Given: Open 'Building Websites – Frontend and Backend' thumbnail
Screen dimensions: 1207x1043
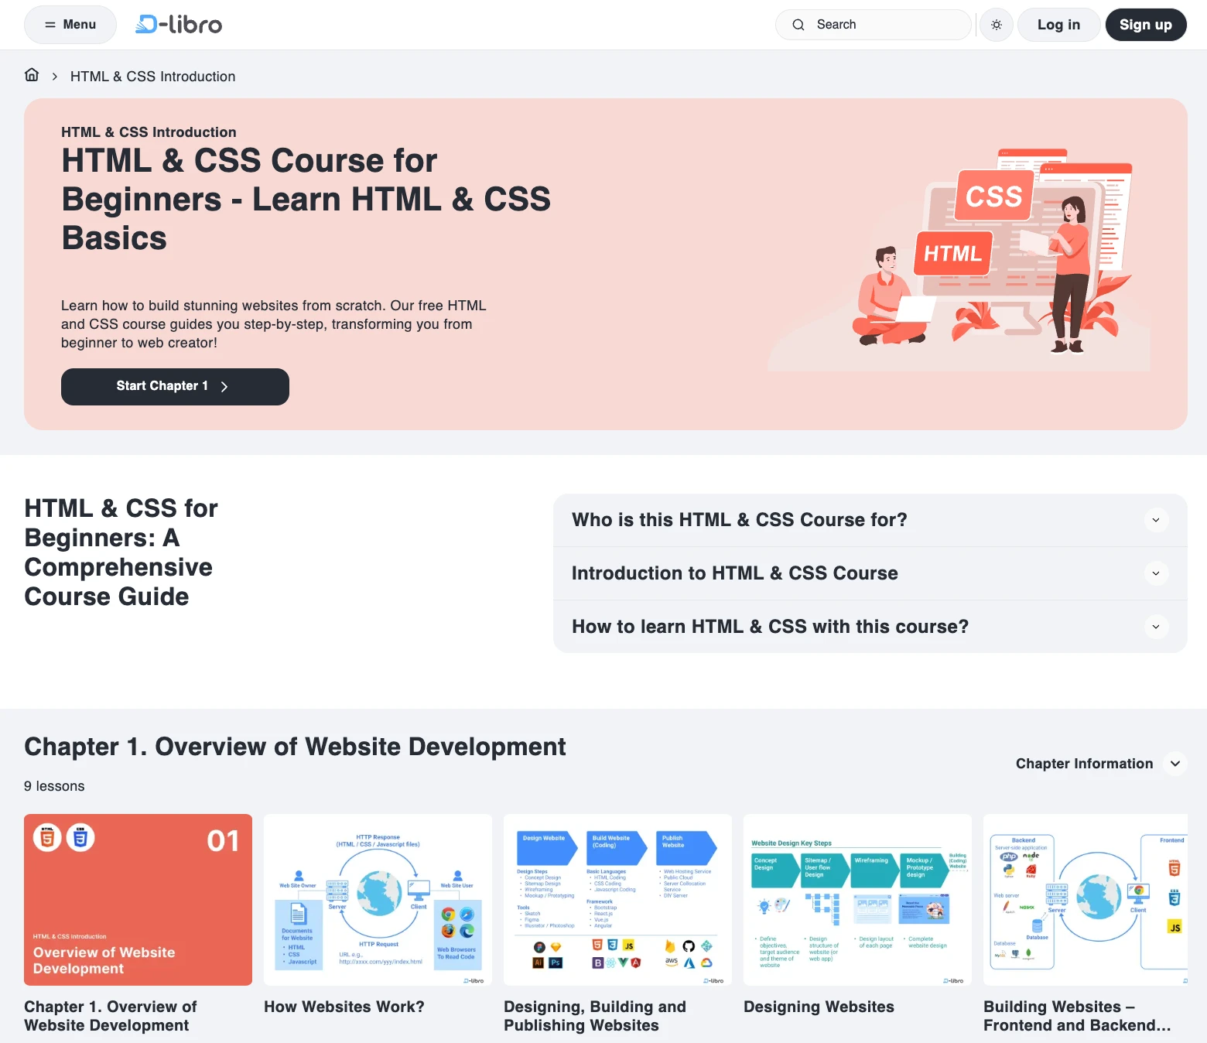Looking at the screenshot, I should 1085,899.
